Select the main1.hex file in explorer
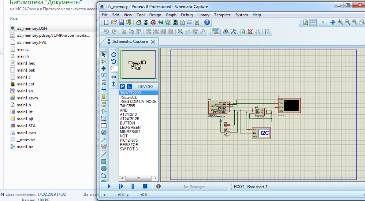365x201 pixels. (26, 63)
